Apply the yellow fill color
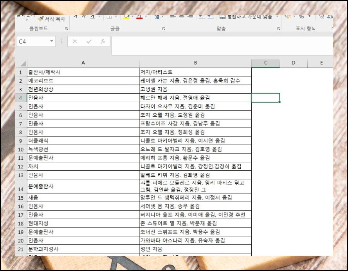 [x=126, y=17]
